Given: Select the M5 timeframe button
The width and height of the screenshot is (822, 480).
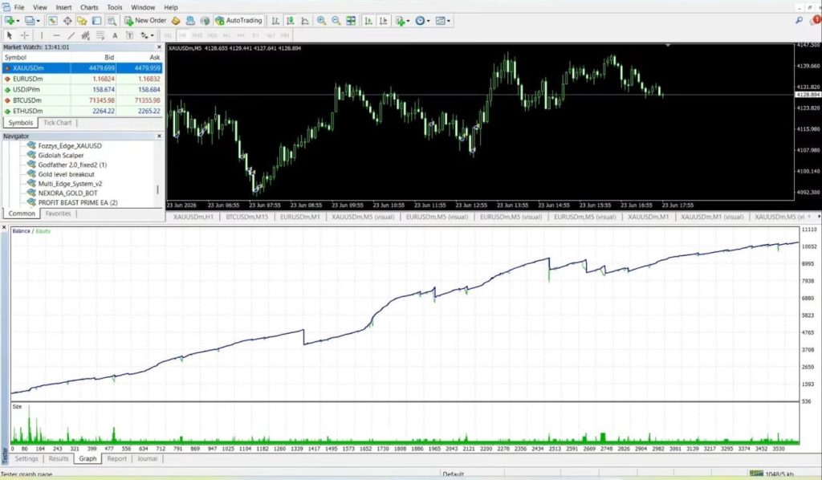Looking at the screenshot, I should [182, 35].
